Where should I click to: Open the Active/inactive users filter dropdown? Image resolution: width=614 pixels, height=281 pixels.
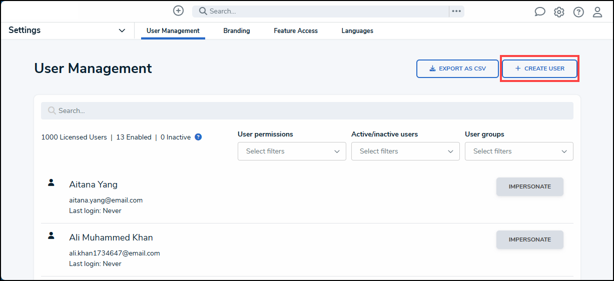405,151
